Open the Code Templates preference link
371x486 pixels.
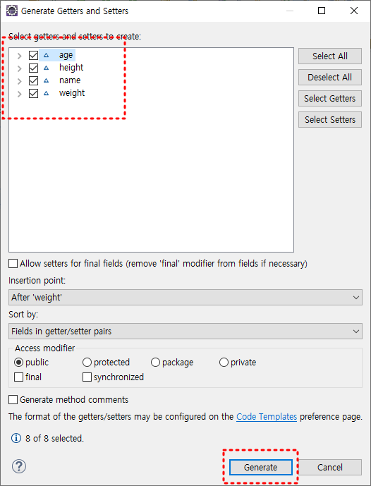click(x=267, y=417)
